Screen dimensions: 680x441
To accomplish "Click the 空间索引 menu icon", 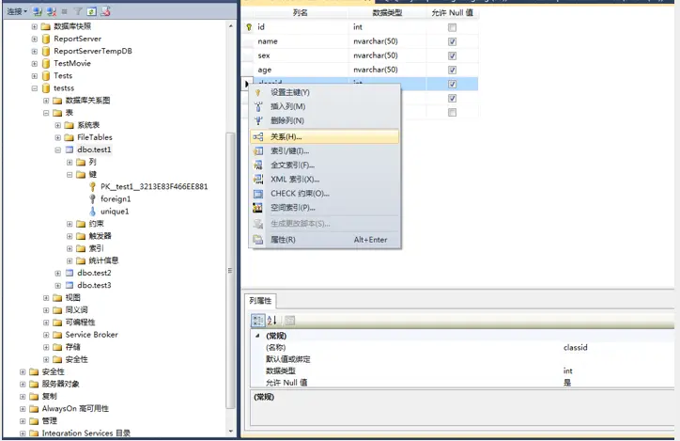I will [x=258, y=208].
